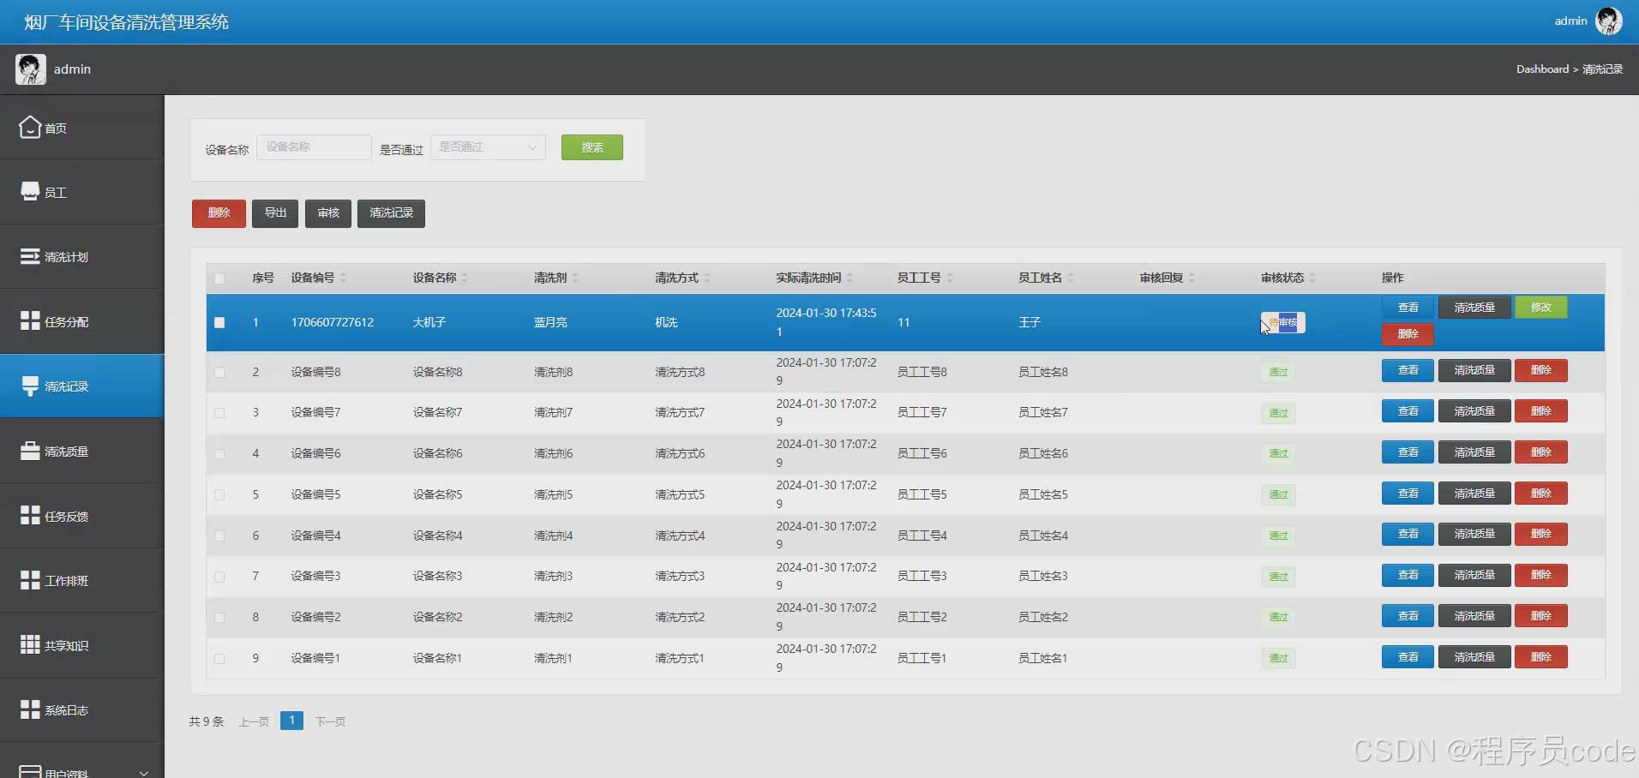The height and width of the screenshot is (778, 1639).
Task: Check the checkbox for 设备编号2 row
Action: pos(219,618)
